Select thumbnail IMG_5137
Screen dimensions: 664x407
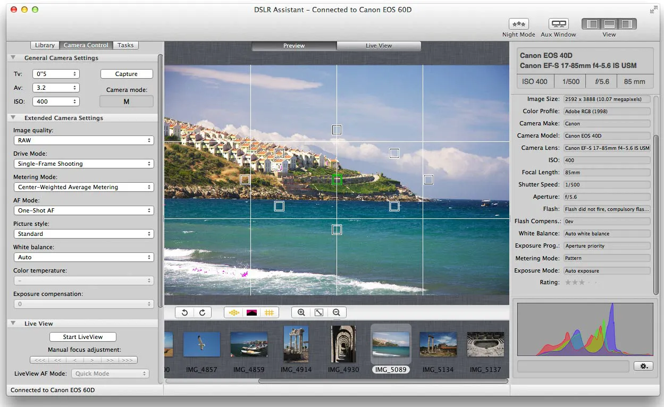tap(485, 344)
